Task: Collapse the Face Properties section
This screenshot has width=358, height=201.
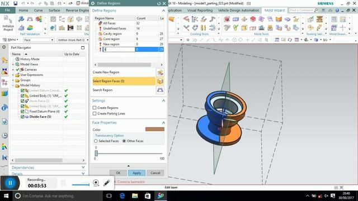Action: pyautogui.click(x=163, y=123)
